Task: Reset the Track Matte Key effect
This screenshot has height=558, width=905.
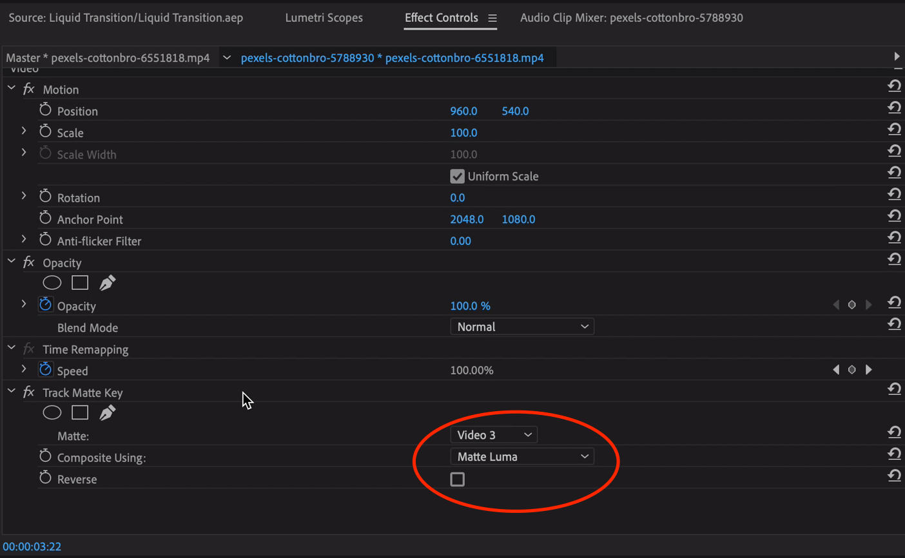Action: [x=894, y=389]
